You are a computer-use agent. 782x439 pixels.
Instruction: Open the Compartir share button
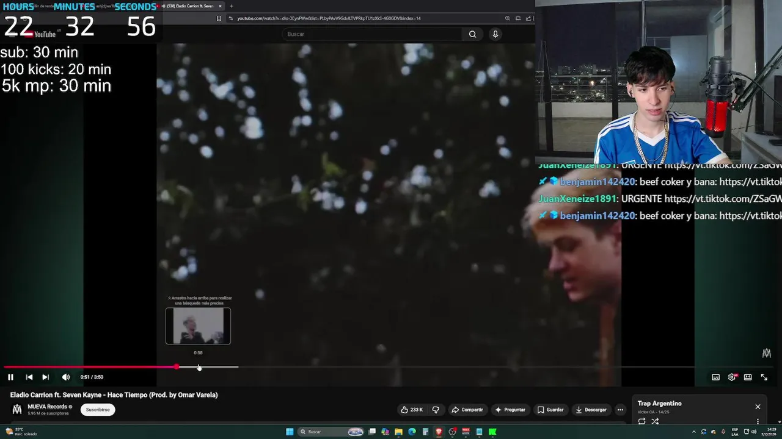click(x=467, y=410)
